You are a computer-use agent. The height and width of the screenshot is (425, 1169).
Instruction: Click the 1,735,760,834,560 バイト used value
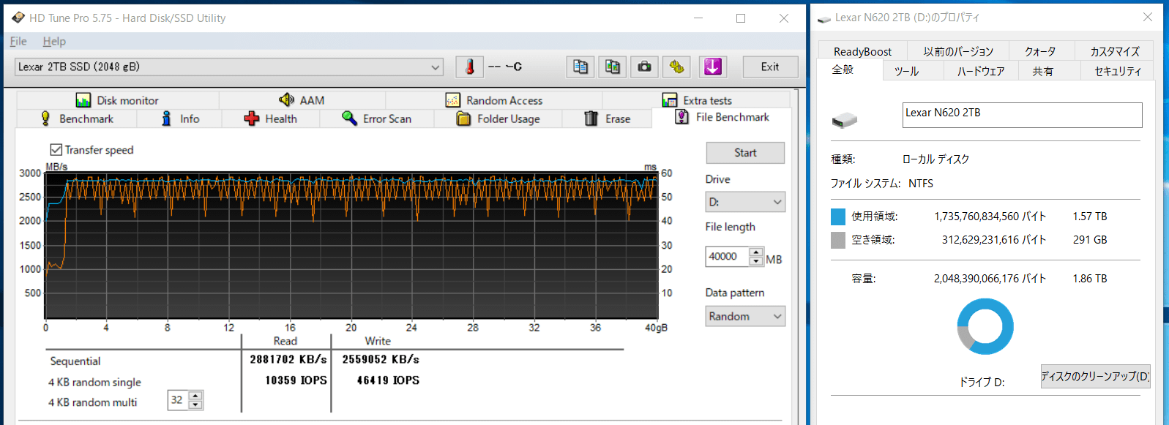coord(990,217)
